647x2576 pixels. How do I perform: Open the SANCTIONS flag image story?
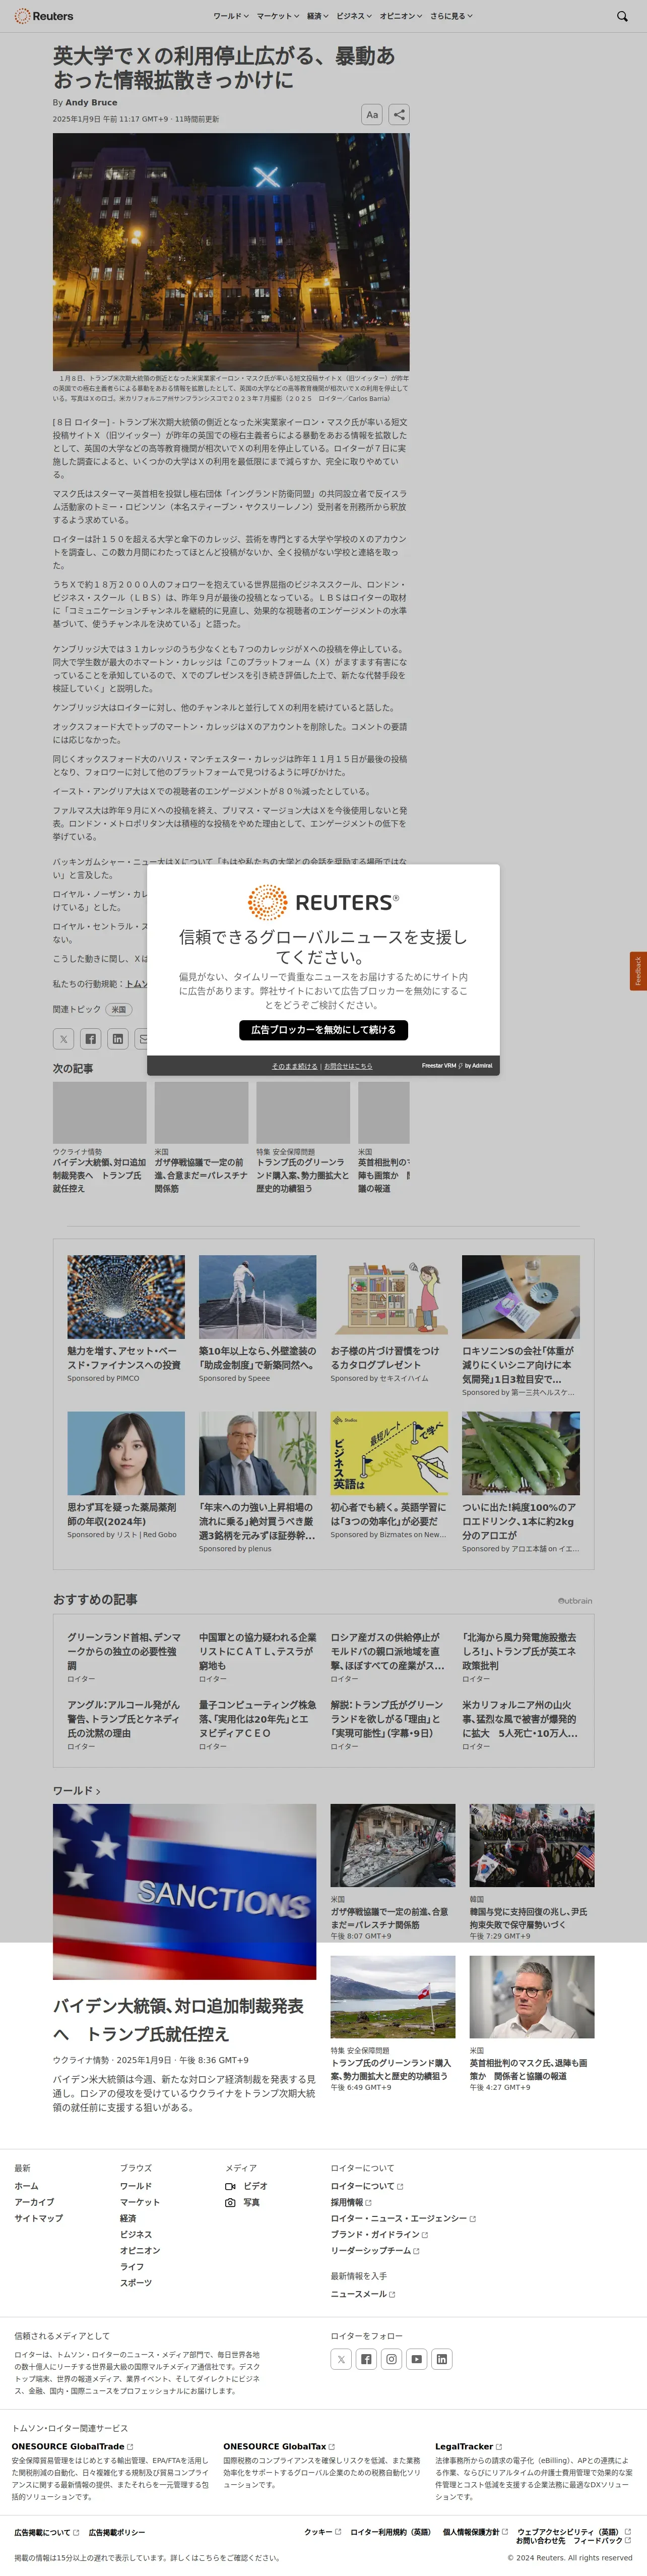point(185,1892)
